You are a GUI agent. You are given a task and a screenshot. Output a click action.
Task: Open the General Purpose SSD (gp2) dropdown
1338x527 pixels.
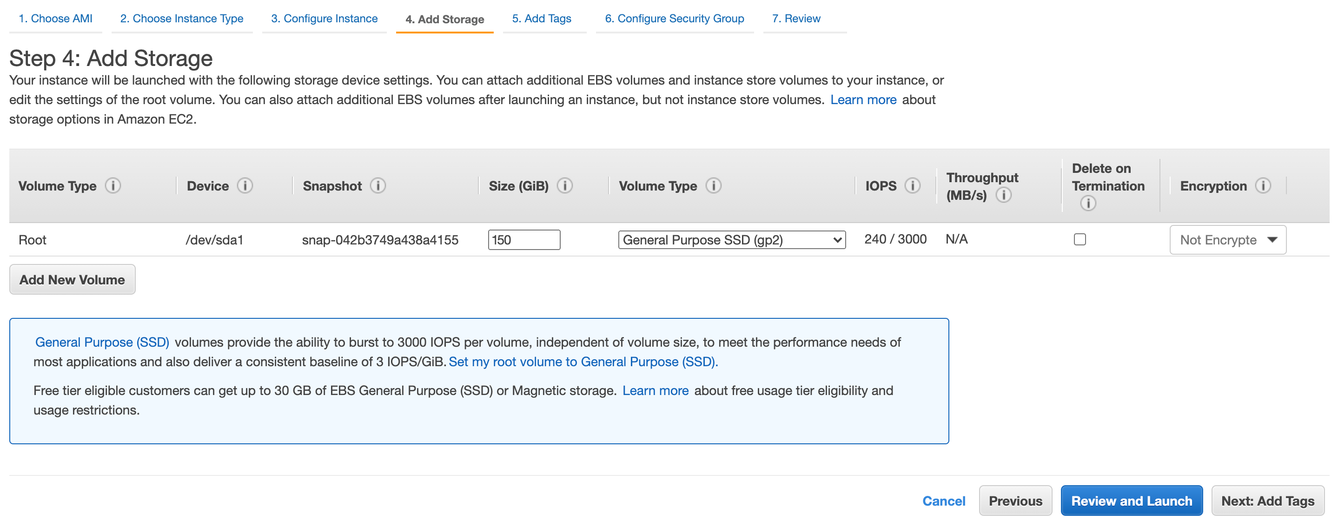[732, 240]
